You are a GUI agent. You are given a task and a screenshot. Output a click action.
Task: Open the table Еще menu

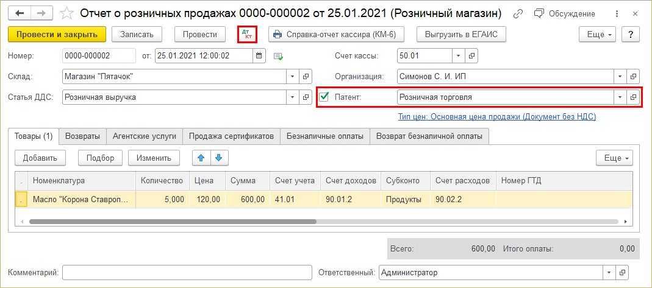point(614,158)
